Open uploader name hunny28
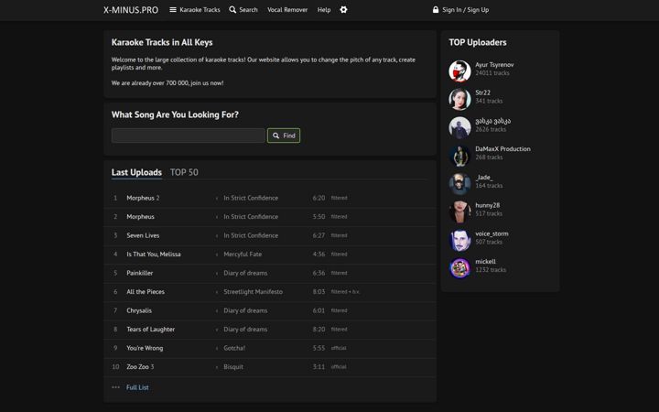659x412 pixels. coord(488,205)
